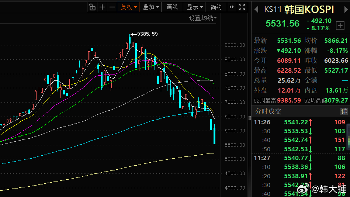The width and height of the screenshot is (350, 197).
Task: Click the 均价 5866.21 value
Action: (x=336, y=41)
